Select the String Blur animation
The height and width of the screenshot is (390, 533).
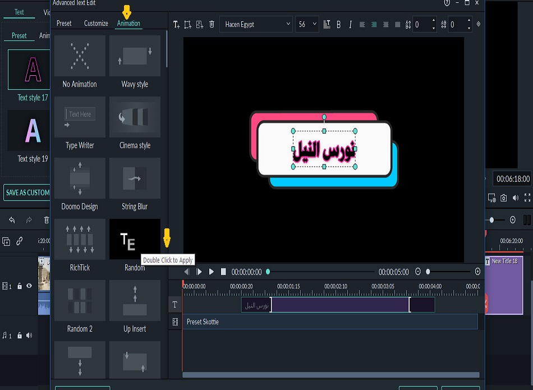click(135, 178)
